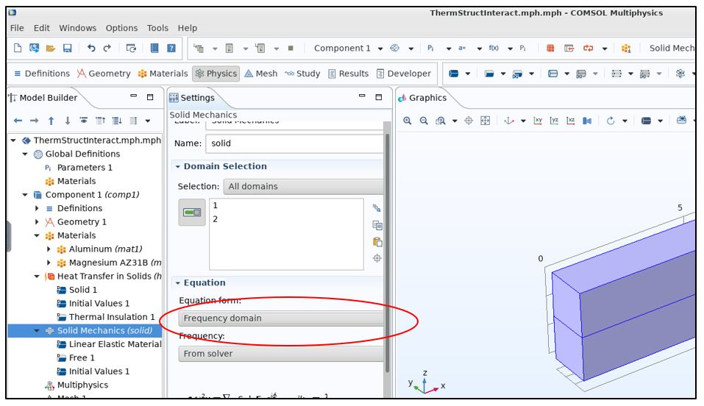Switch to the Materials ribbon tab
Screen dimensions: 704x406
[163, 74]
